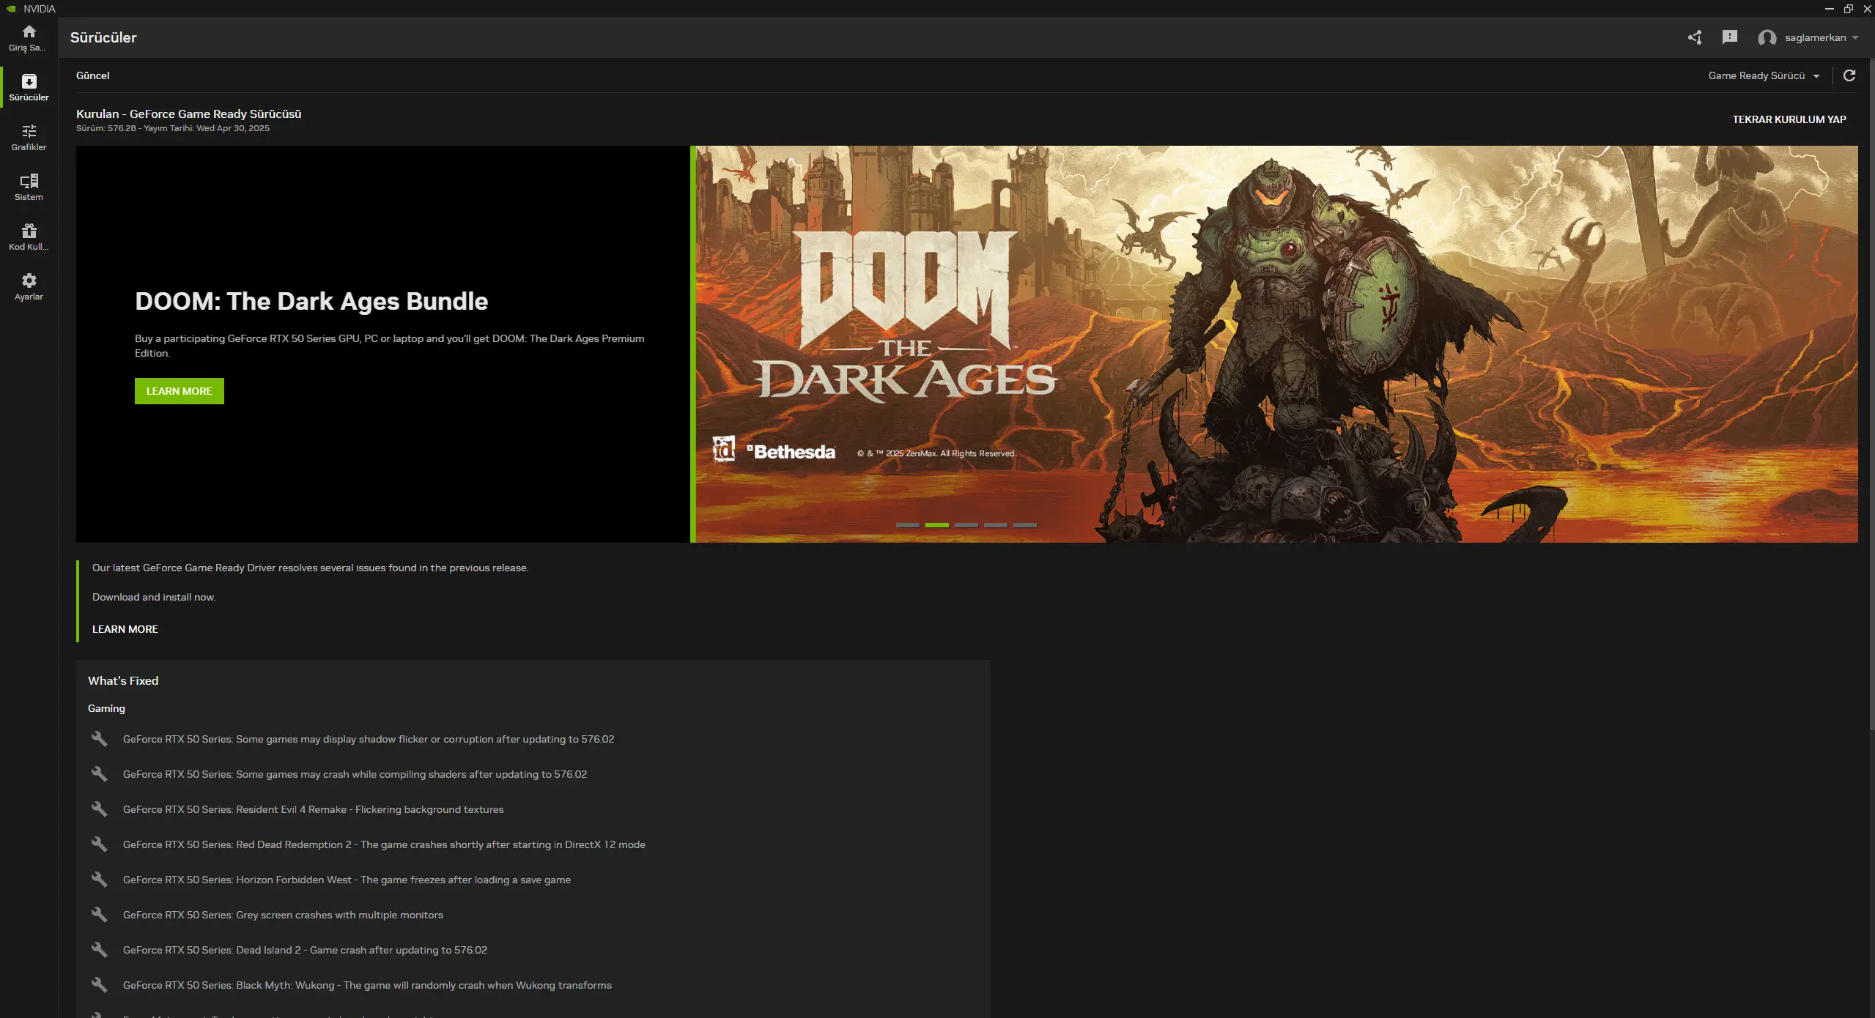The height and width of the screenshot is (1018, 1875).
Task: Open the Giriş Sayfası home icon
Action: (29, 38)
